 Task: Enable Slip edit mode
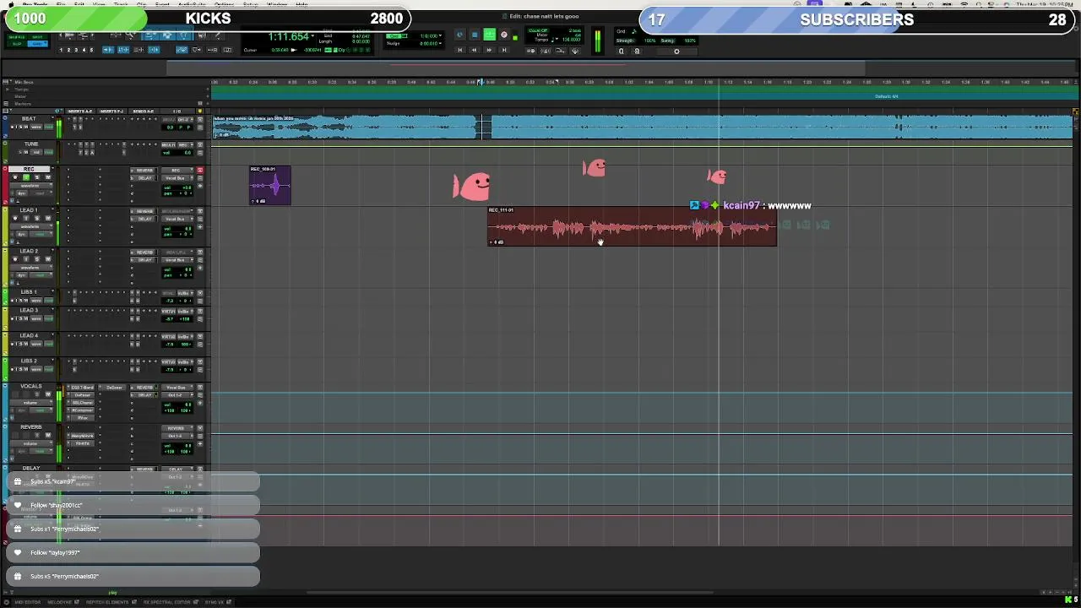[16, 43]
